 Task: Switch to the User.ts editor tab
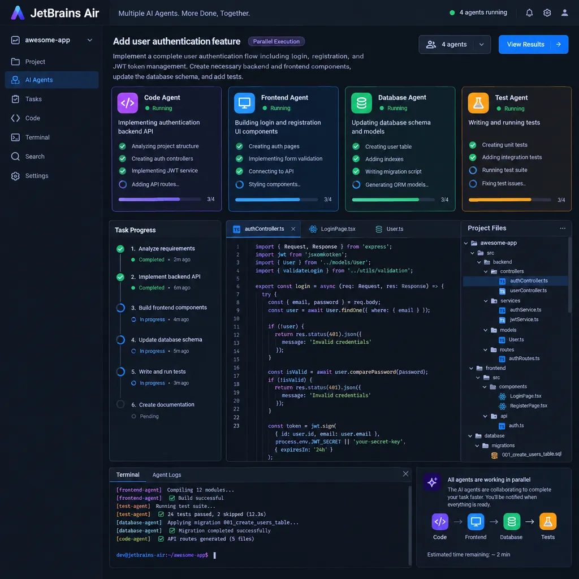[x=390, y=229]
